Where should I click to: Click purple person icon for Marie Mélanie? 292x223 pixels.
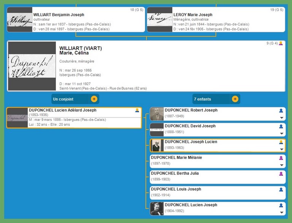click(x=281, y=158)
